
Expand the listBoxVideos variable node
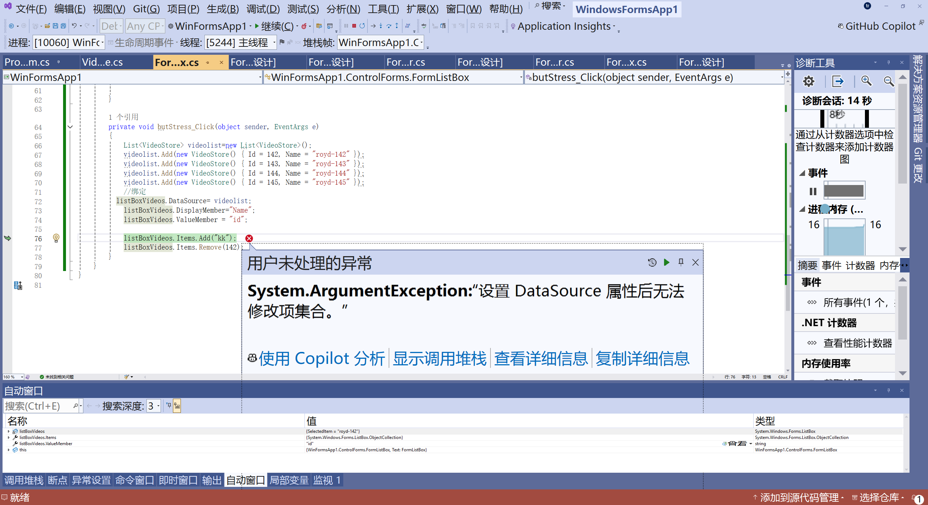click(9, 431)
